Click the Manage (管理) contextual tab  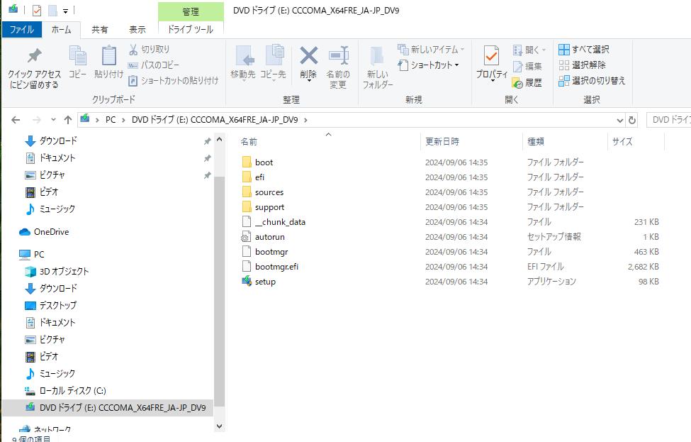click(191, 11)
